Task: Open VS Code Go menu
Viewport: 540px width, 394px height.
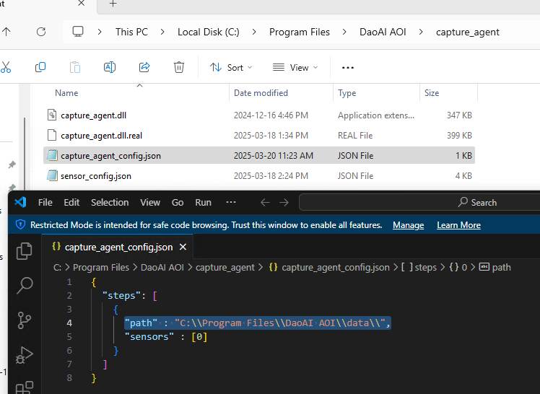Action: pos(178,202)
